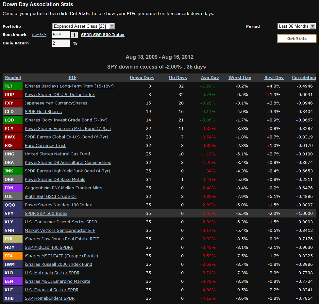Open U.S. Consumer Discret Sector SPDR link

(x=61, y=222)
